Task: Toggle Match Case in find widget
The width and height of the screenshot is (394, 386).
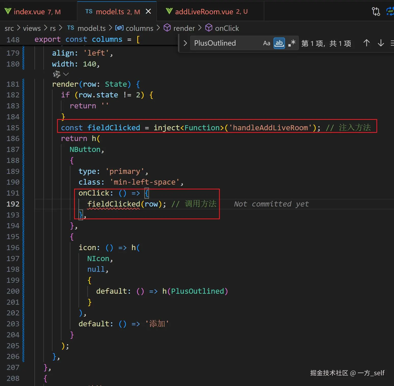Action: (267, 43)
